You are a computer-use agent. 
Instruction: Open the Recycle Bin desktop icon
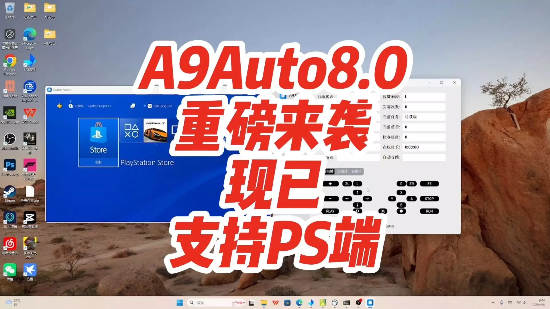(x=10, y=10)
